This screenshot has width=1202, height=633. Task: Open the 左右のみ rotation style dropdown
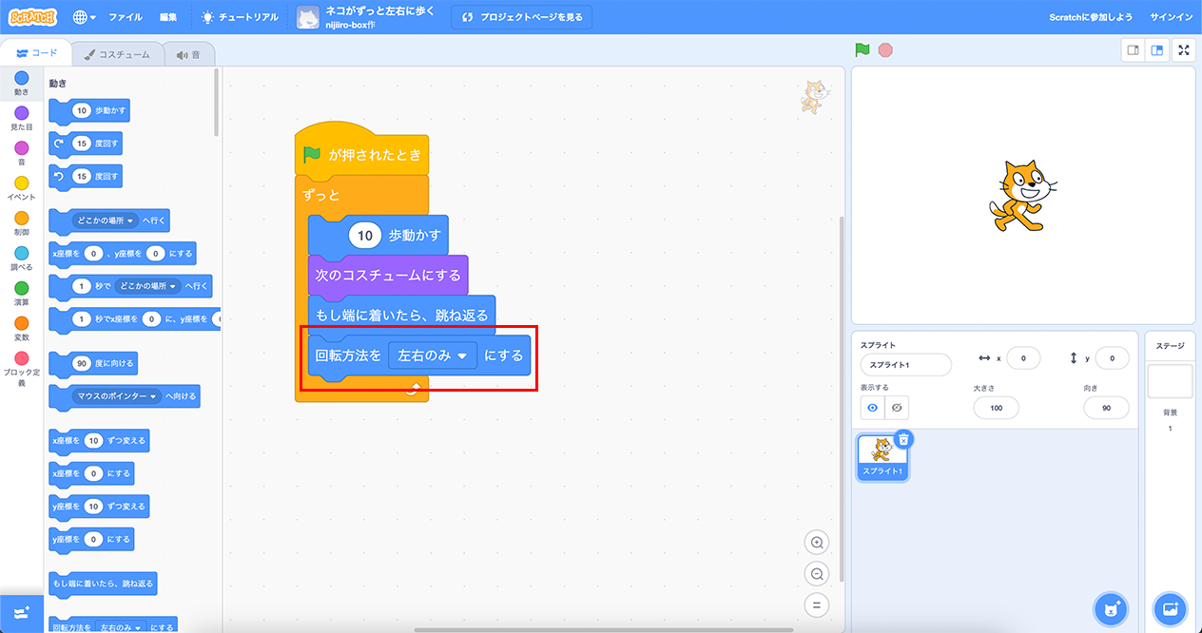click(433, 355)
